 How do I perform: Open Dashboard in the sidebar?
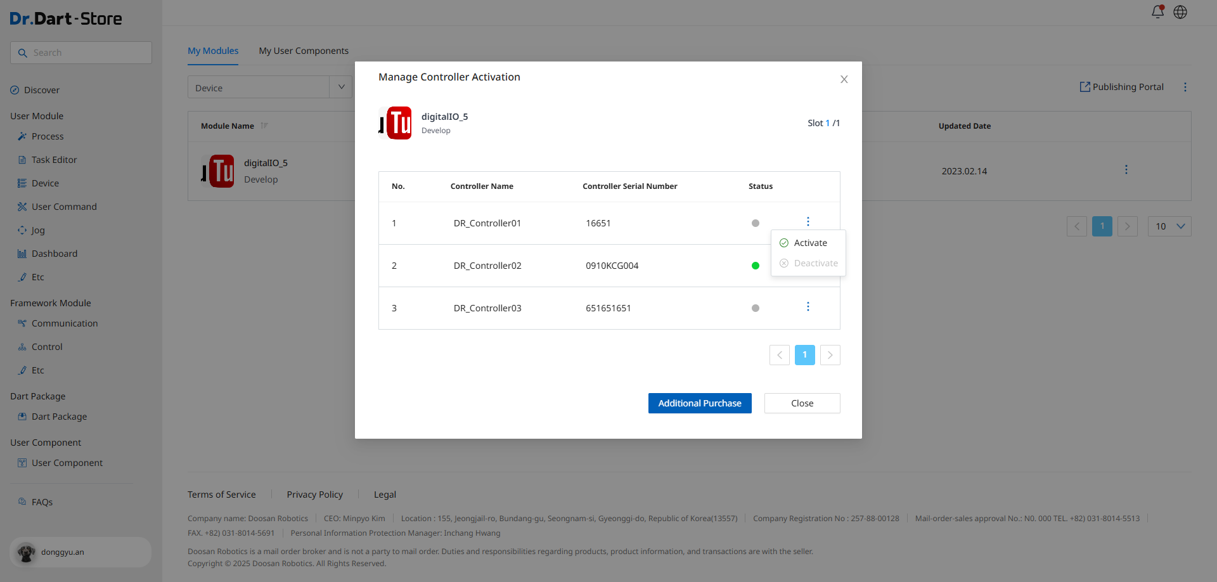coord(55,254)
